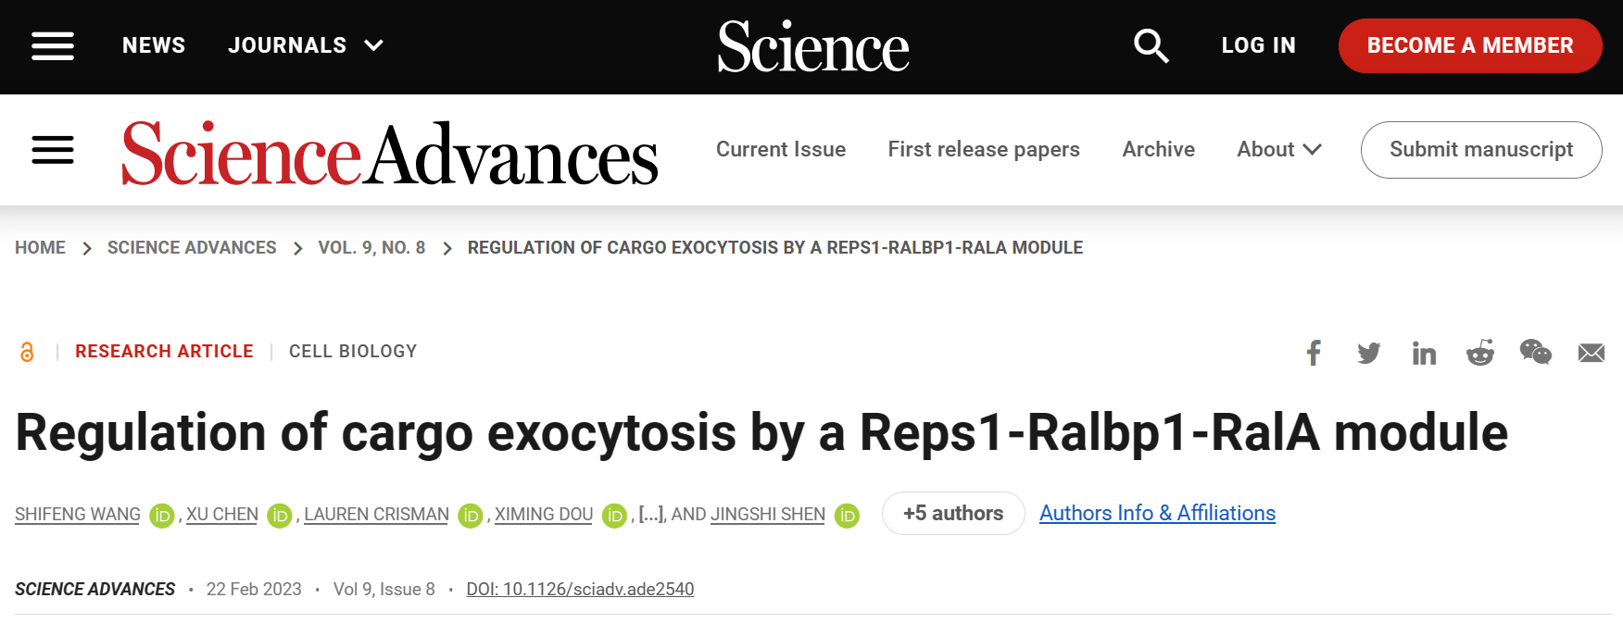Navigate to Vol. 9, No. 8 breadcrumb
Viewport: 1623px width, 623px height.
point(371,248)
